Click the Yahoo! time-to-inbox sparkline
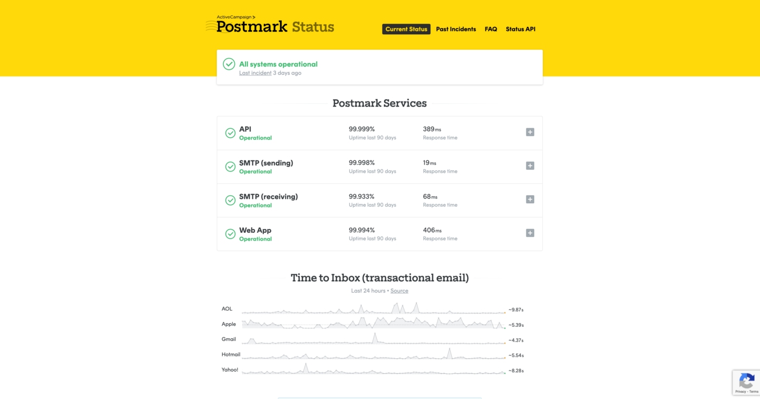This screenshot has width=760, height=399. (x=374, y=369)
